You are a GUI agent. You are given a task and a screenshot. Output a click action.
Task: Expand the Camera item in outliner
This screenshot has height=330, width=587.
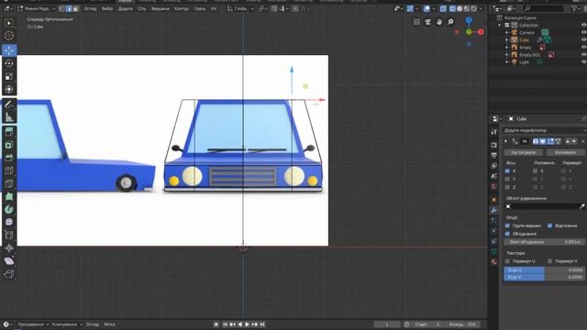coord(507,33)
